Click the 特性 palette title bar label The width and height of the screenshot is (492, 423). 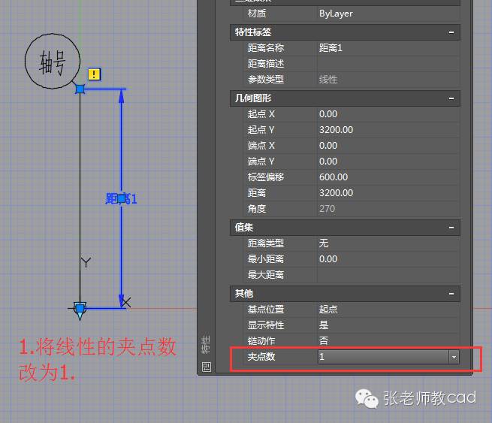206,344
